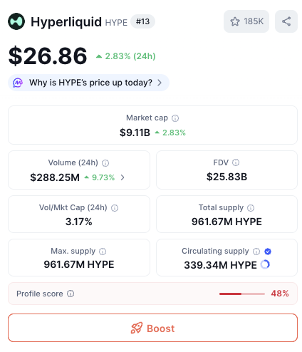Click the Boost button
The image size is (302, 352).
coord(152,328)
